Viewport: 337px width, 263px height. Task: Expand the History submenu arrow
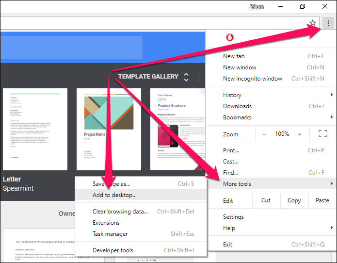tap(331, 95)
